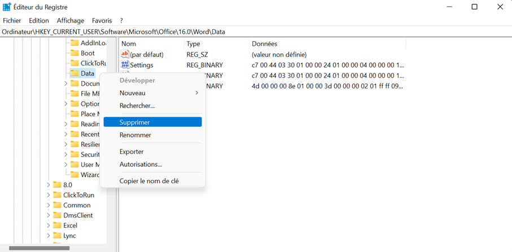Expand the Excel key

point(49,226)
